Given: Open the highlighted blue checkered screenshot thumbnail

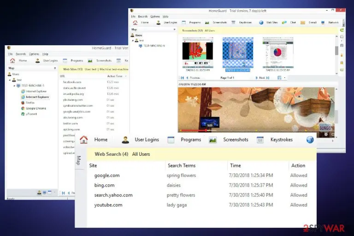Looking at the screenshot, I should [x=238, y=53].
